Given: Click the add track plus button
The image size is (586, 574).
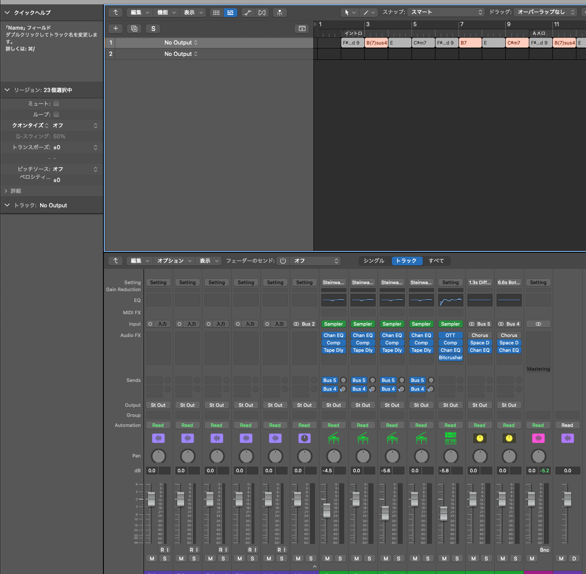Looking at the screenshot, I should [116, 29].
